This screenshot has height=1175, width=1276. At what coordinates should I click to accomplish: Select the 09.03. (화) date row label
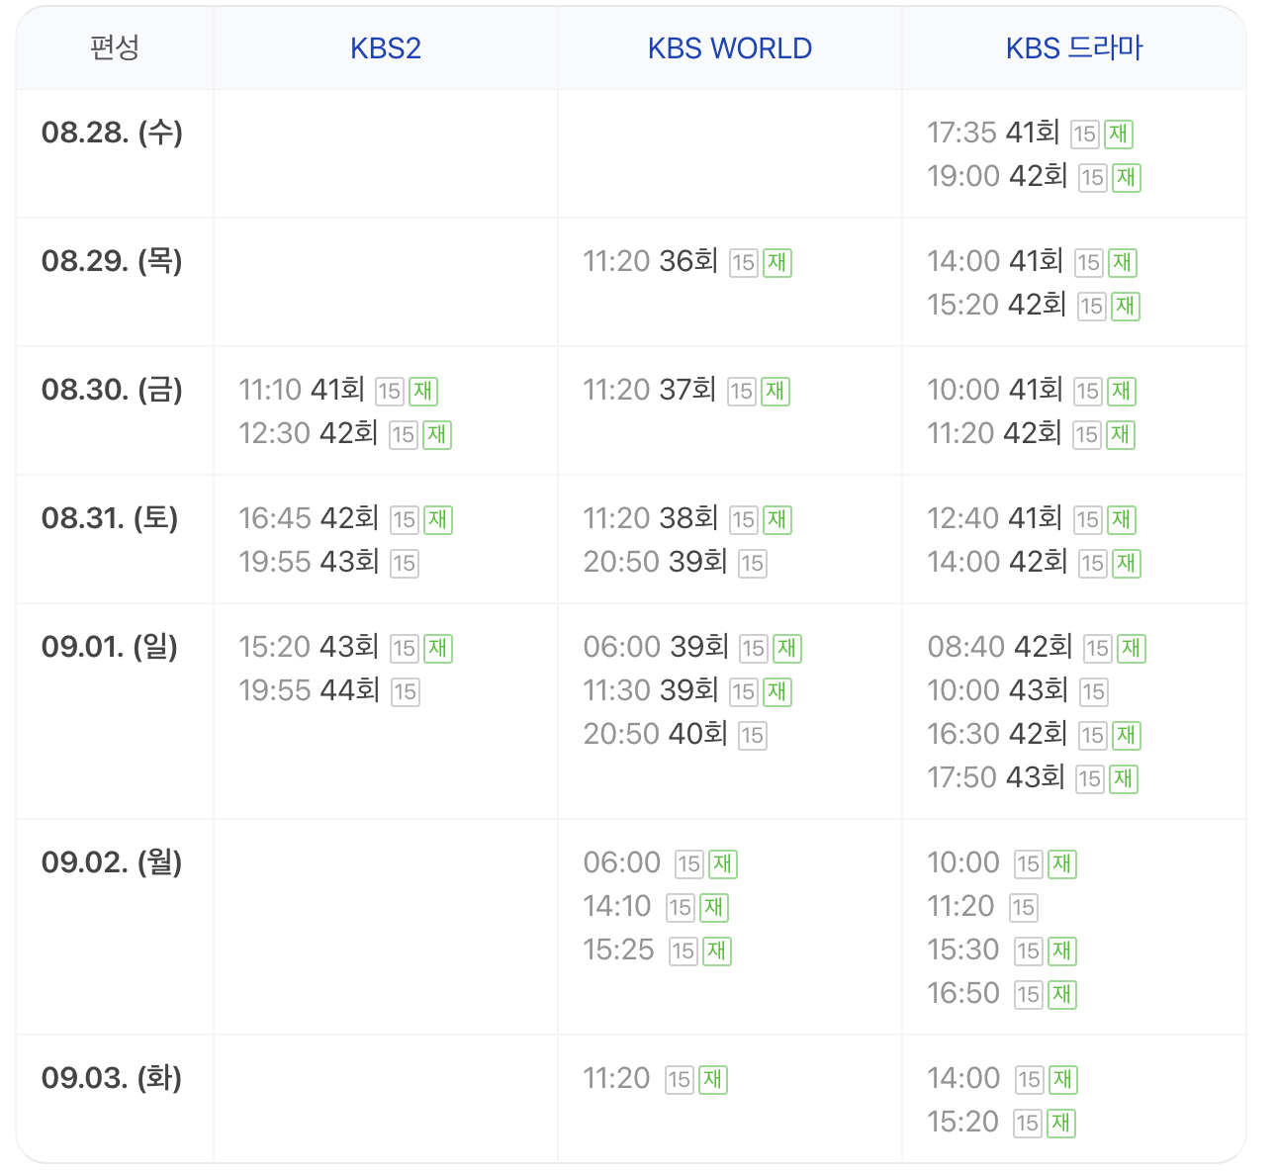[x=112, y=1078]
